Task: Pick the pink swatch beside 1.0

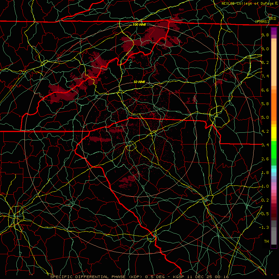Action: (x=274, y=188)
